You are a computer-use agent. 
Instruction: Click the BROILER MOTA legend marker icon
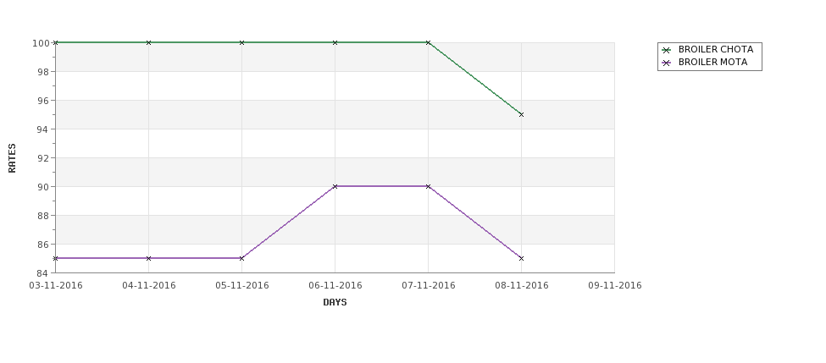667,63
